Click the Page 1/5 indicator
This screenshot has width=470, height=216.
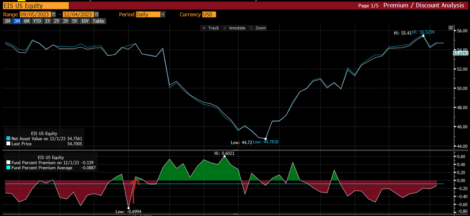click(x=369, y=6)
